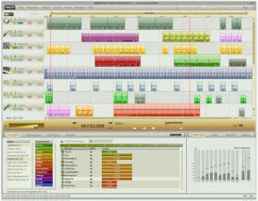258x201 pixels.
Task: Open the dropdown above the track headers
Action: pos(36,14)
